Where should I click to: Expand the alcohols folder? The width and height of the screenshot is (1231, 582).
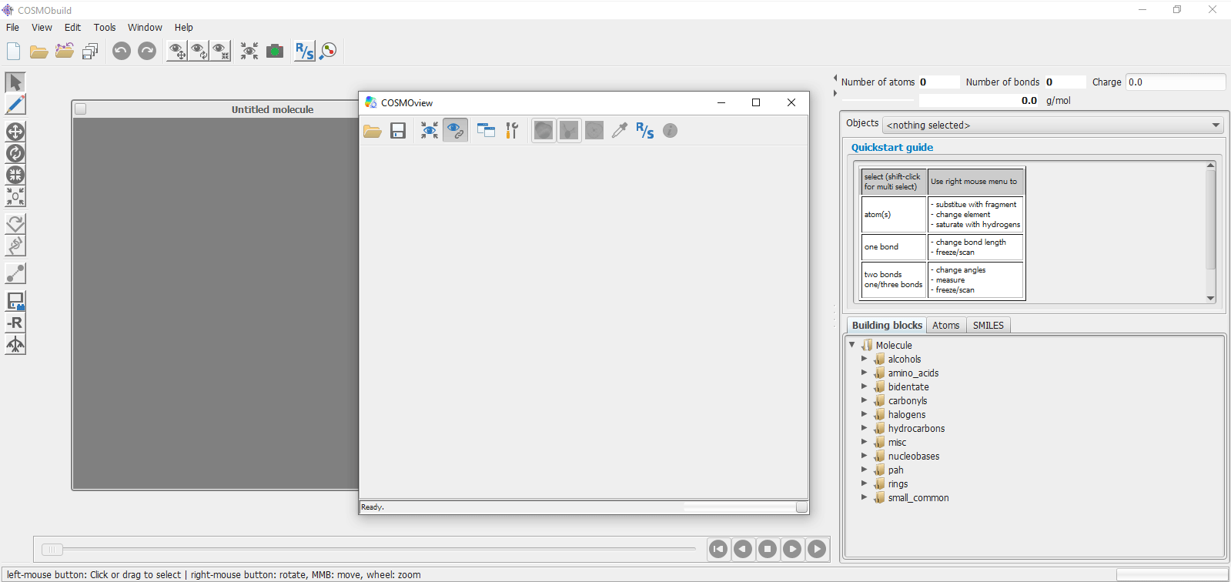pyautogui.click(x=864, y=359)
